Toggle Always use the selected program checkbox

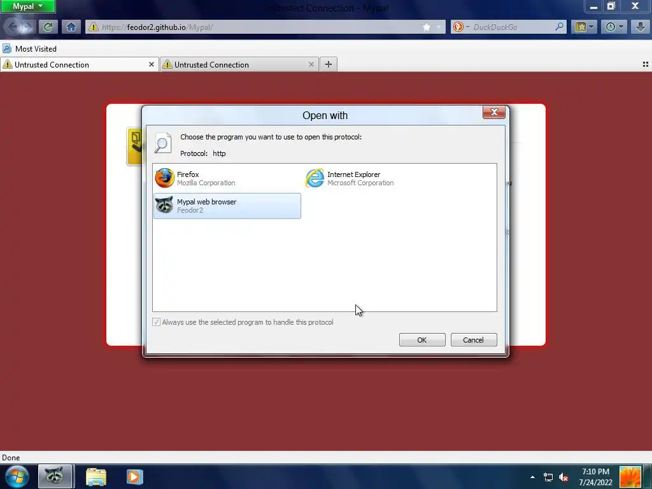tap(157, 322)
